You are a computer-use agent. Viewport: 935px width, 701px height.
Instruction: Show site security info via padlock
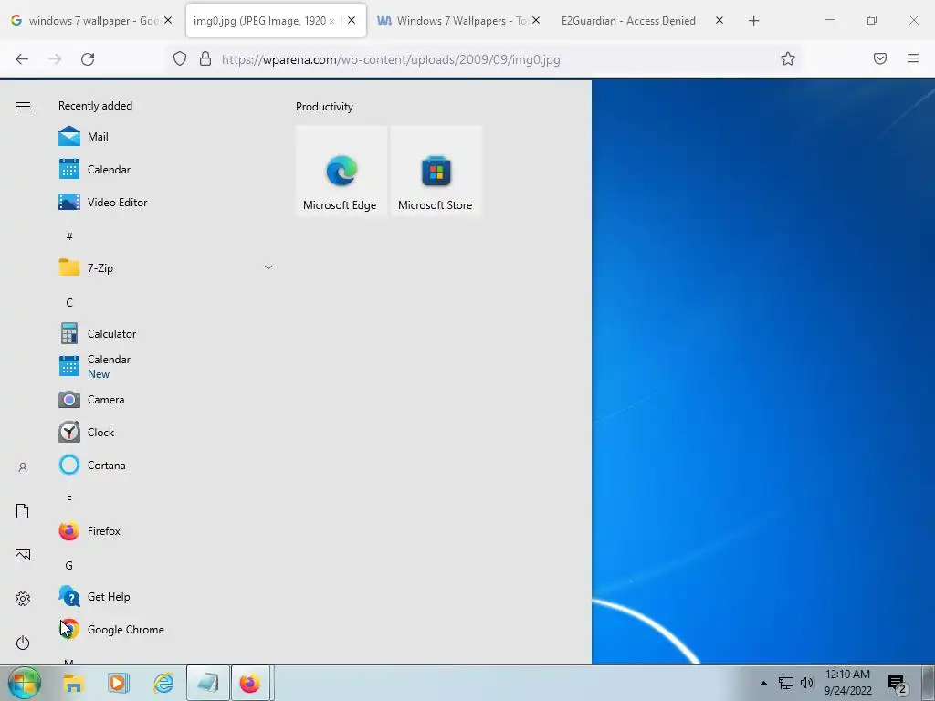tap(205, 58)
